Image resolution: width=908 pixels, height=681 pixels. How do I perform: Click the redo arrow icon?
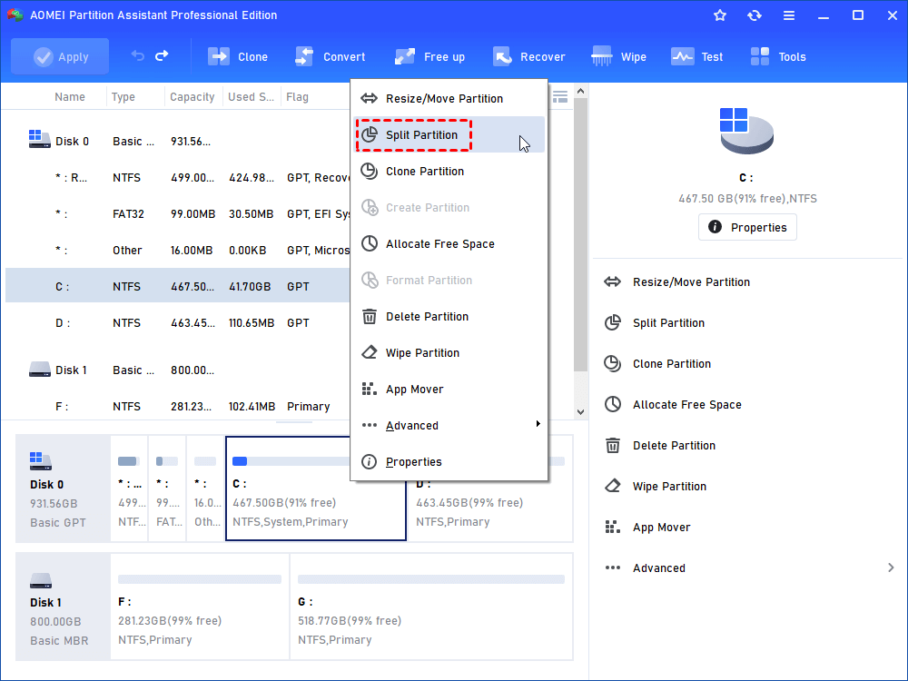[162, 56]
